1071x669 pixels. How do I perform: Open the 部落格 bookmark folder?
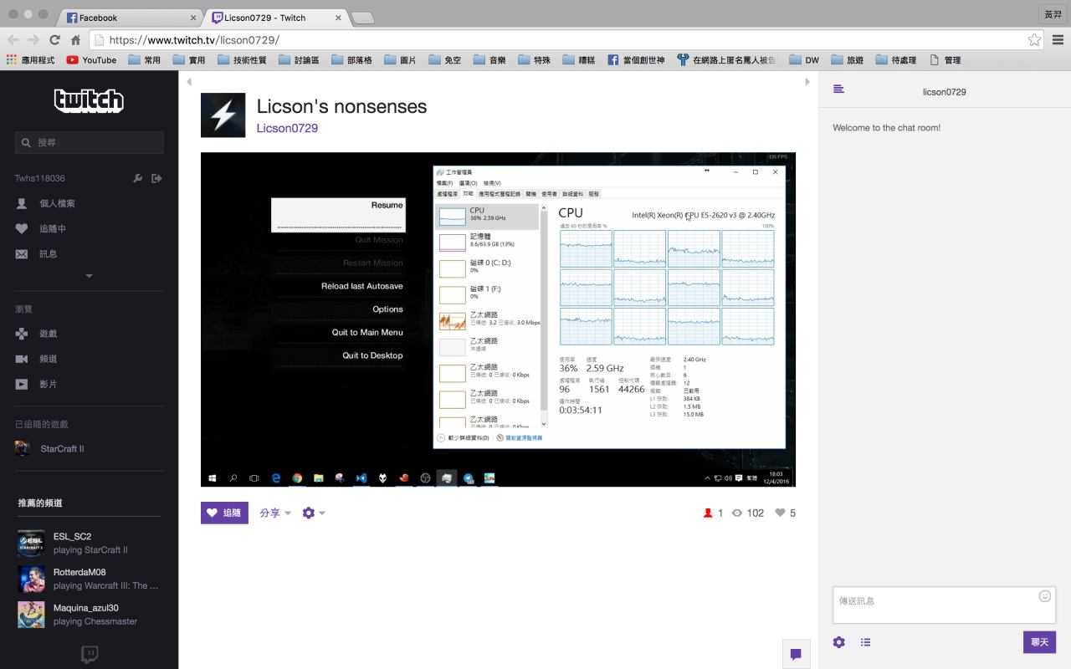[x=351, y=60]
